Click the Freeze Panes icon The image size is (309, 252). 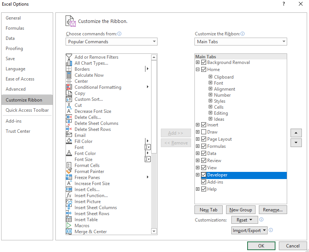coord(69,178)
